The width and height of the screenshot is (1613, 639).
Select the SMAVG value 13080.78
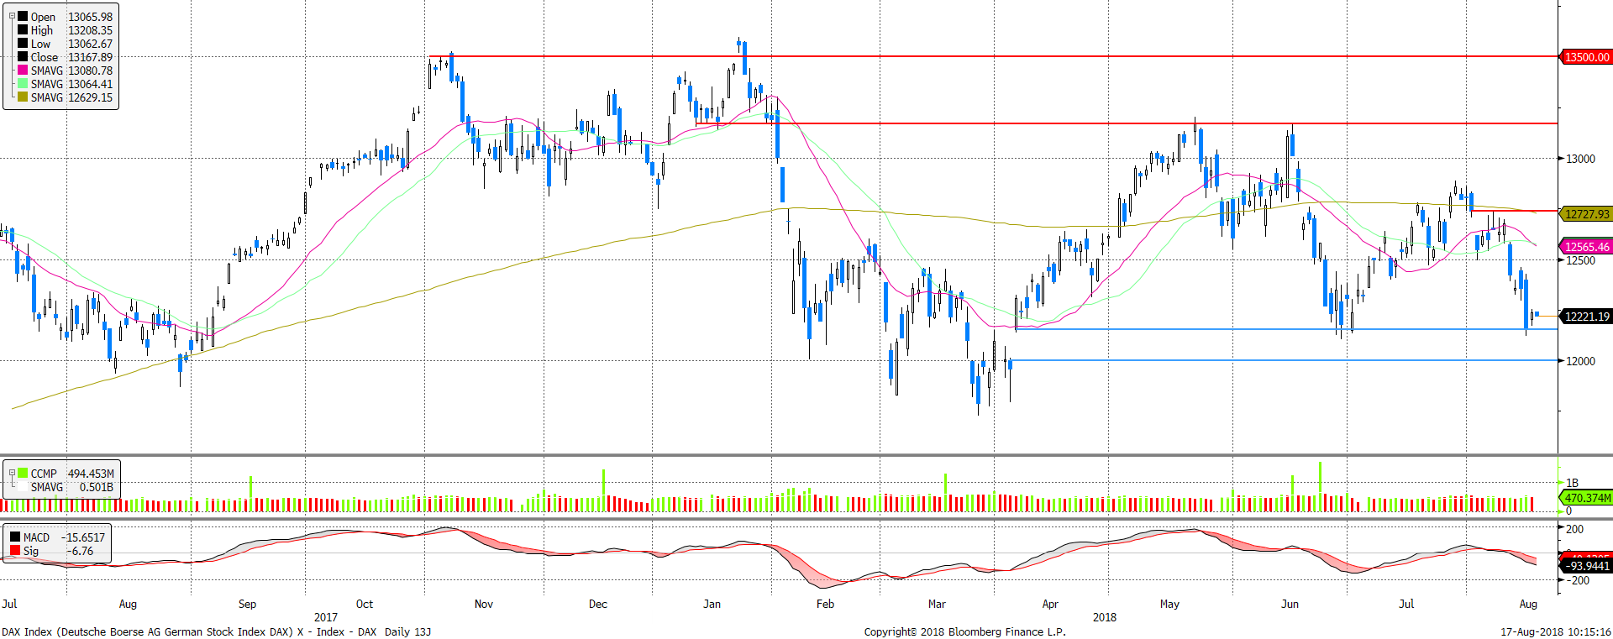(90, 71)
